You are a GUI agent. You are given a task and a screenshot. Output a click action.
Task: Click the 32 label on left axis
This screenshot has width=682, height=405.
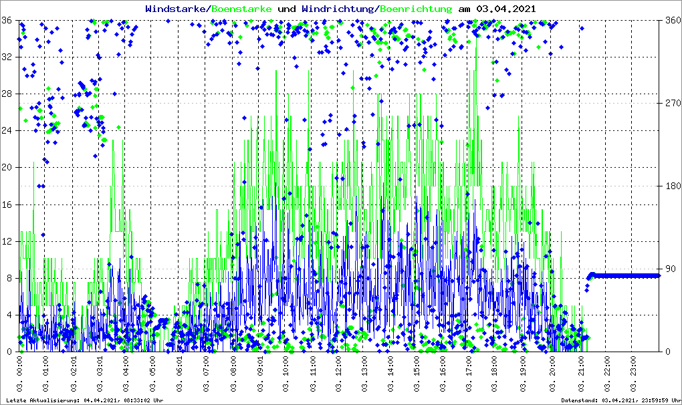[7, 57]
